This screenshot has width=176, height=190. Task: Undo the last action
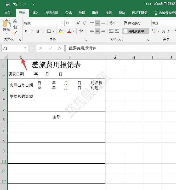(x=15, y=4)
